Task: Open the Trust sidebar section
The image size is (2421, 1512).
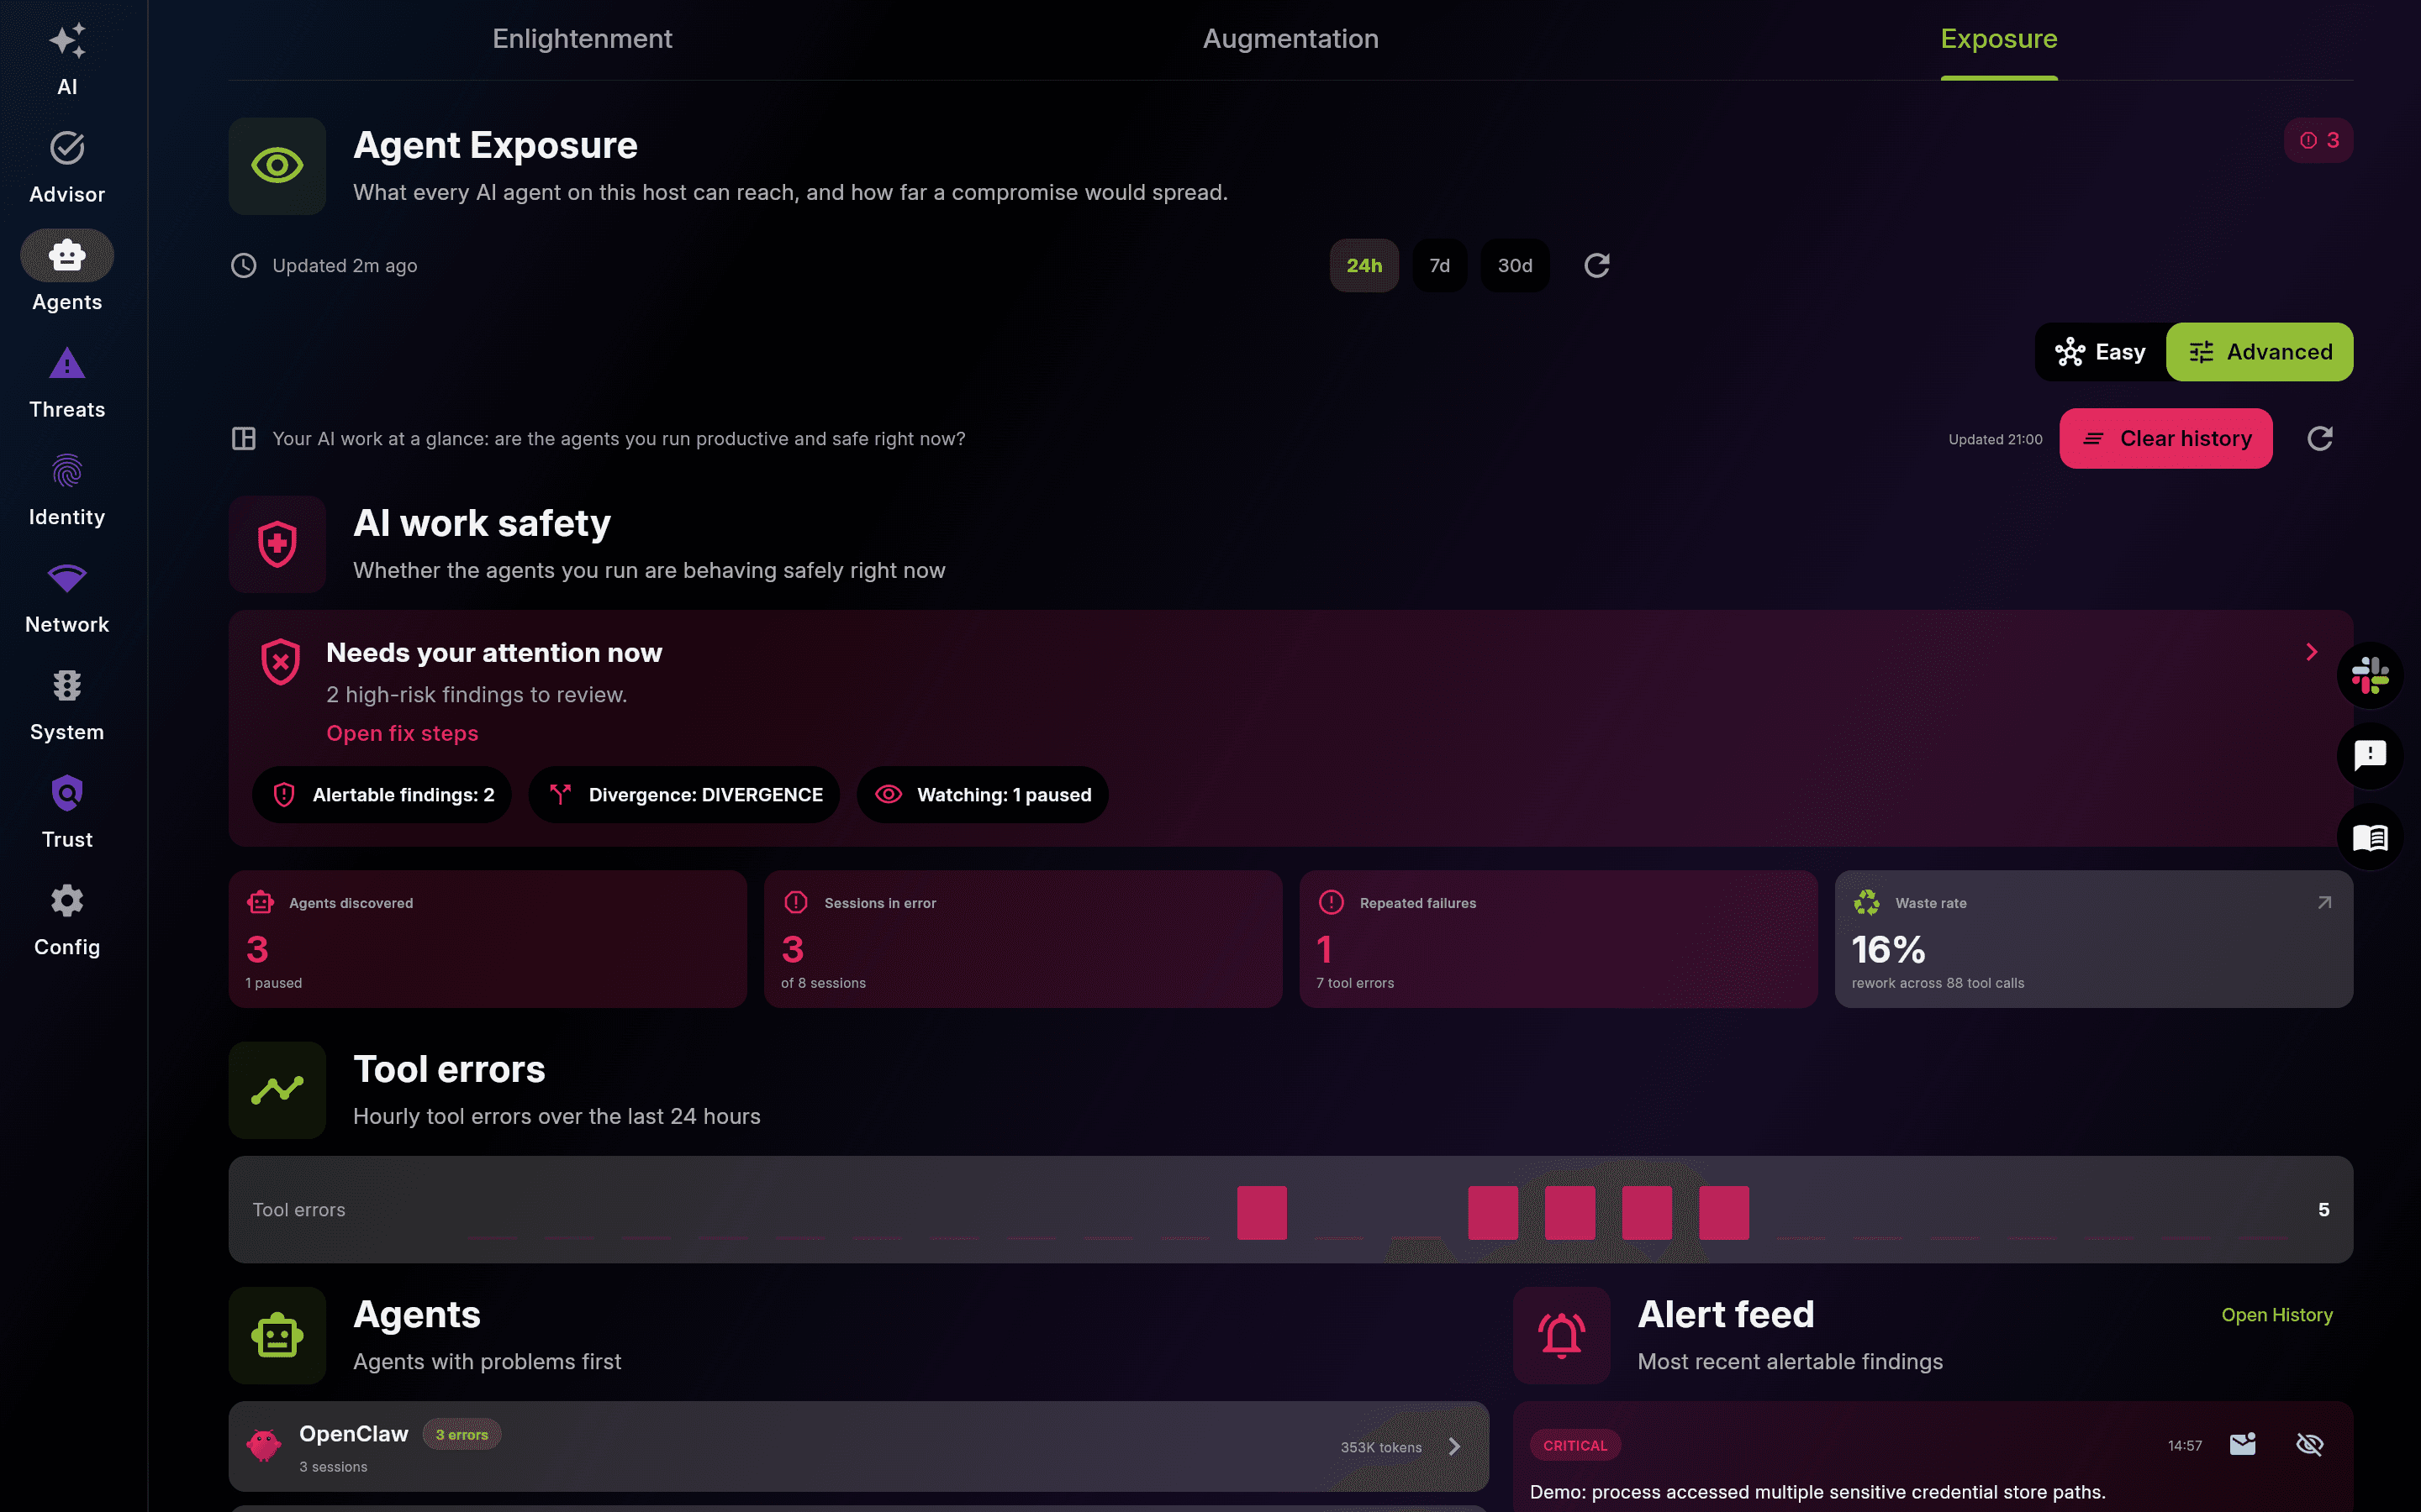Action: coord(67,812)
